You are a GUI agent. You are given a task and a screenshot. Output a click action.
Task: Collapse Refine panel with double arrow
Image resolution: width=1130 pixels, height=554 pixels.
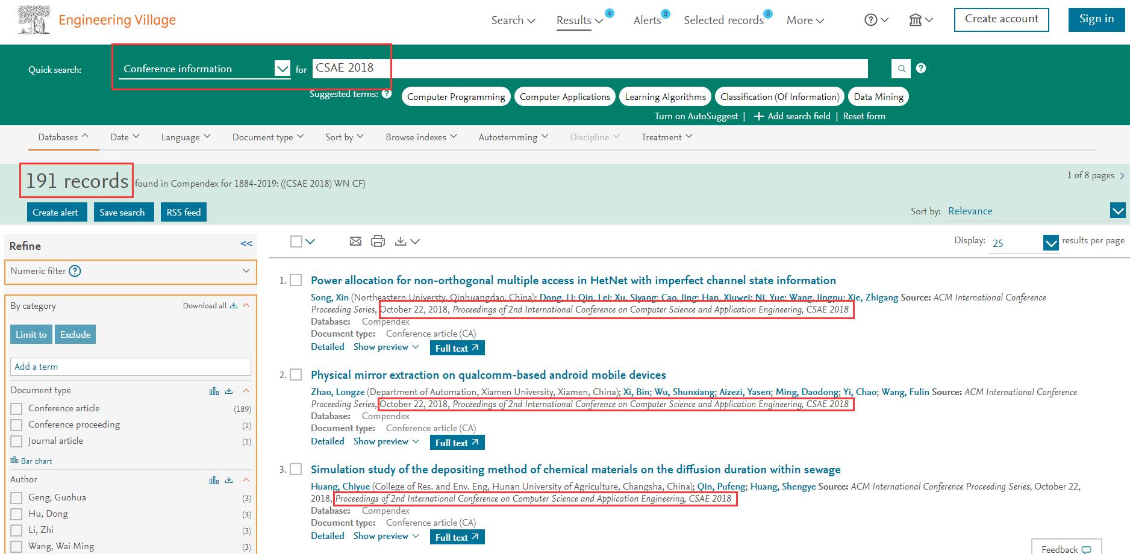tap(246, 244)
